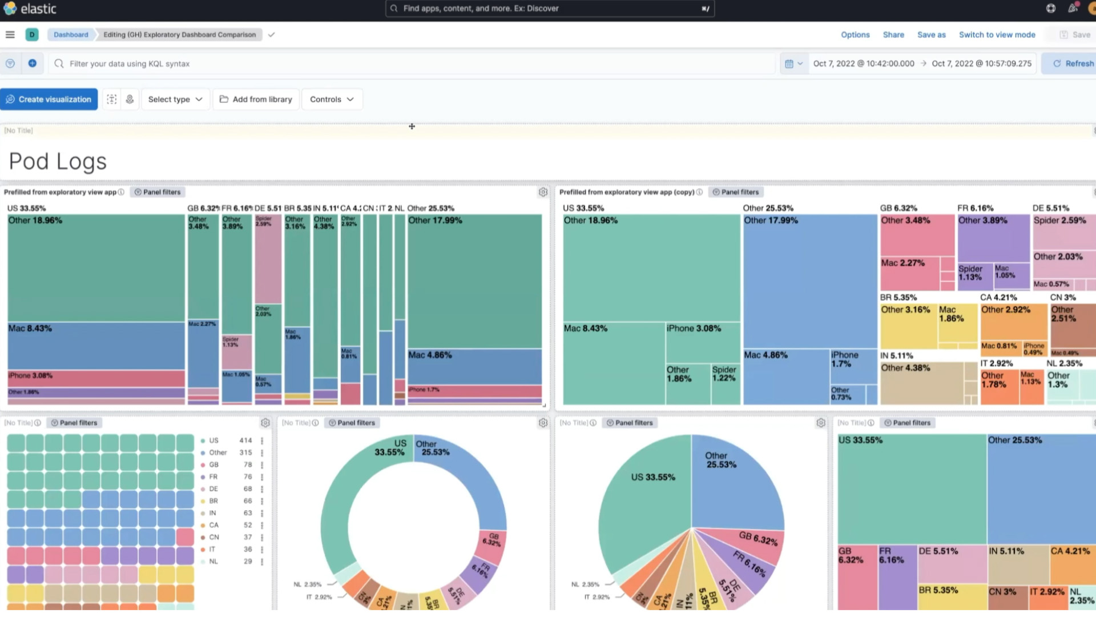Open the Add from library panel
Screen dimensions: 1096x617
pos(256,99)
